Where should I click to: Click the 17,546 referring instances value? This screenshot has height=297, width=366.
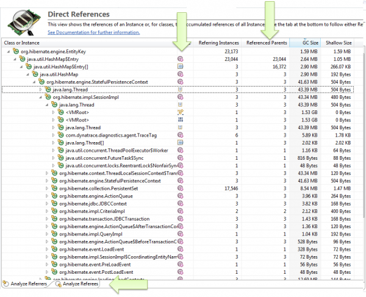[231, 188]
